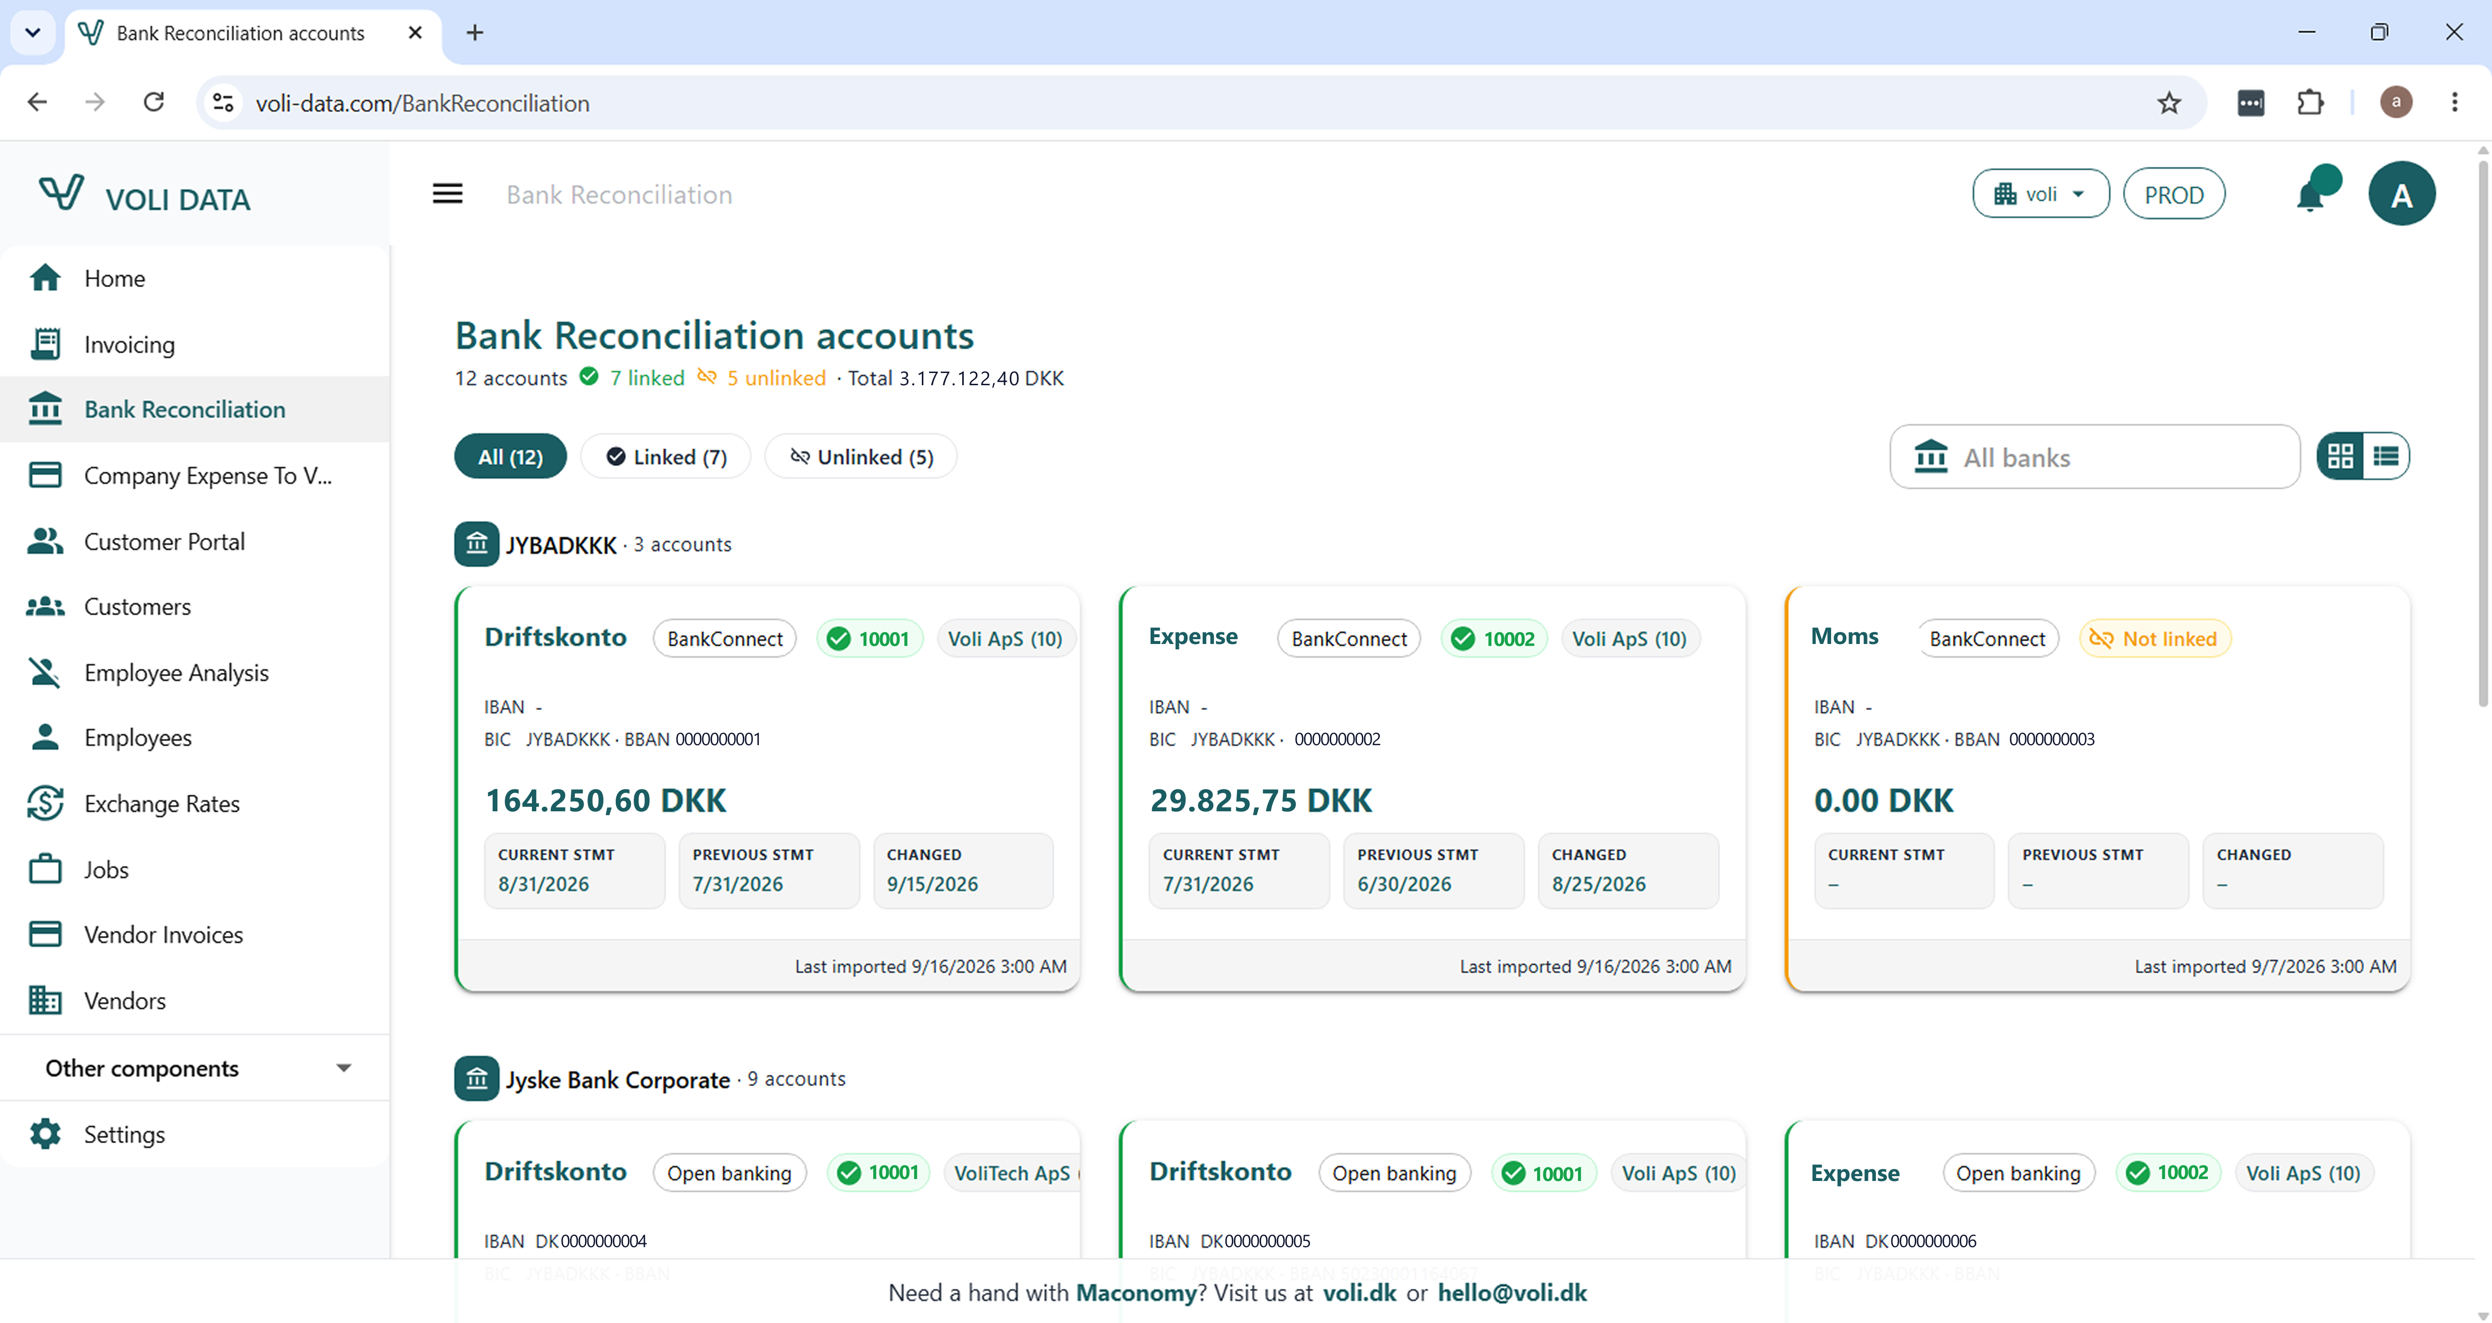The height and width of the screenshot is (1323, 2492).
Task: Click the Company Expense card icon
Action: pyautogui.click(x=44, y=476)
